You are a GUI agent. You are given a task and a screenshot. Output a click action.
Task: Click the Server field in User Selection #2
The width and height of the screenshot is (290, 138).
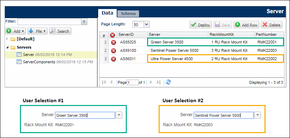pyautogui.click(x=224, y=115)
